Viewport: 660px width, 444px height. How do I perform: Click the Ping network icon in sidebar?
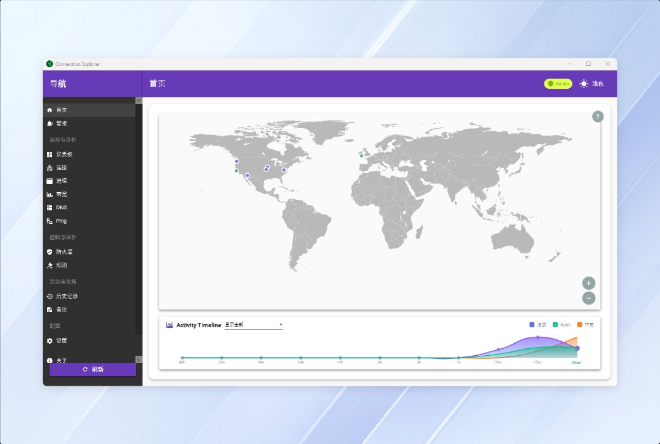click(x=49, y=221)
